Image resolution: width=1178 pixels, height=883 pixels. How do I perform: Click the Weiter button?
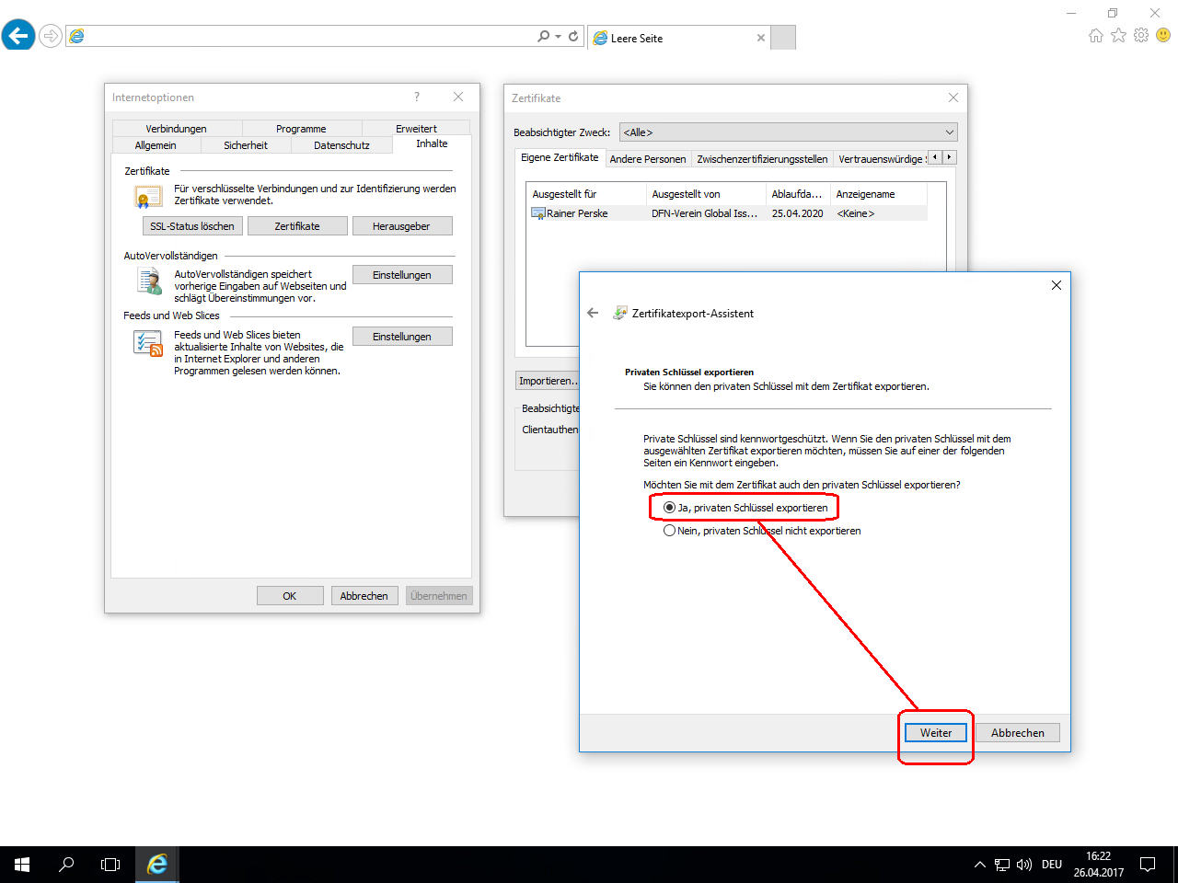[935, 733]
